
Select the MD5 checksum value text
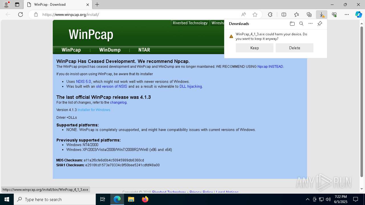click(x=114, y=160)
